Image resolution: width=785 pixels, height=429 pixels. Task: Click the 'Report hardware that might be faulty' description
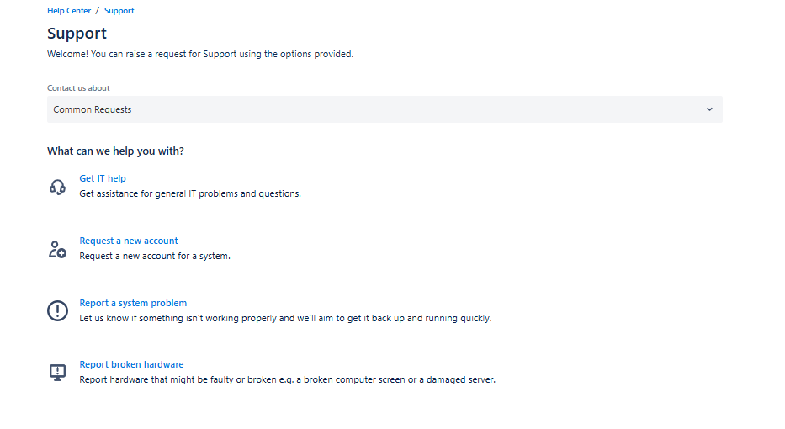pyautogui.click(x=287, y=379)
